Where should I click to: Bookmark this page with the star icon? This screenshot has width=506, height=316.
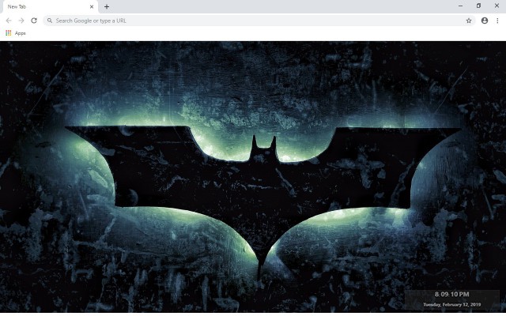(469, 21)
